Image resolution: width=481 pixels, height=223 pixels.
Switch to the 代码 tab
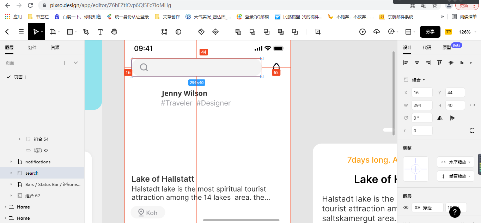point(427,47)
